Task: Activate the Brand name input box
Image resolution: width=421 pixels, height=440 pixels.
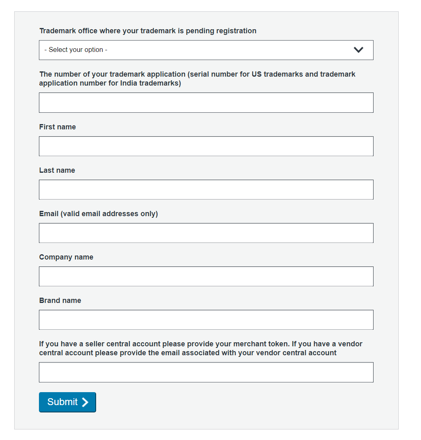Action: pos(206,320)
